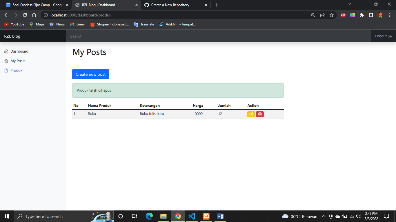Edit the Buku product entry
Viewport: 396px width, 222px height.
251,114
